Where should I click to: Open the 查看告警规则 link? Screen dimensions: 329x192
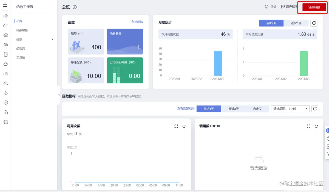pos(186,109)
